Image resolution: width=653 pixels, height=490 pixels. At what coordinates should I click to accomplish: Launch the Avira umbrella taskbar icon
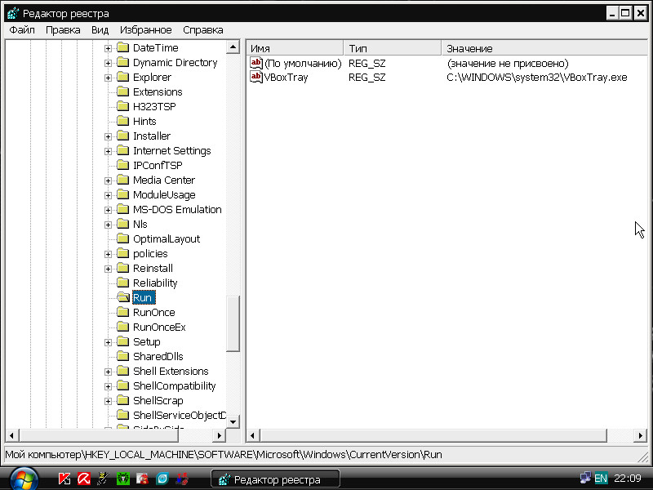(84, 479)
